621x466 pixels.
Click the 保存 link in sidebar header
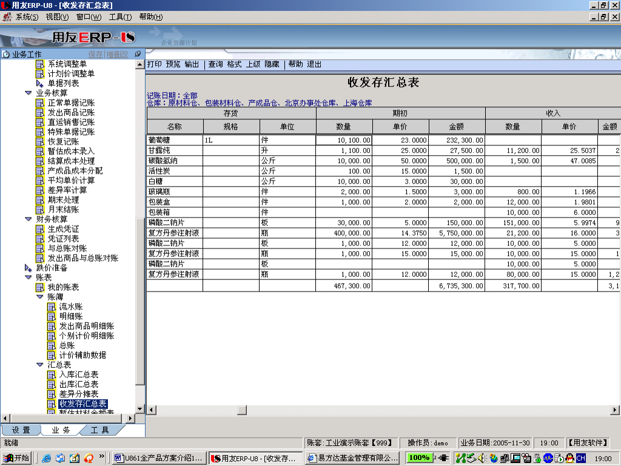(x=95, y=54)
